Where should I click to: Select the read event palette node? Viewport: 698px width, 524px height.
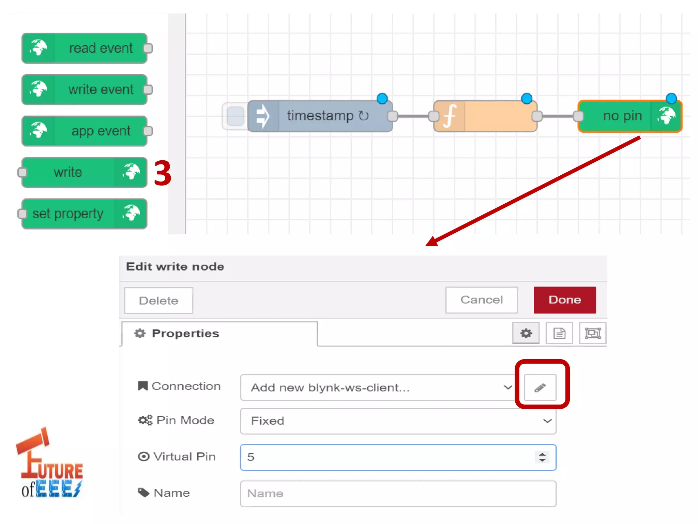coord(85,48)
